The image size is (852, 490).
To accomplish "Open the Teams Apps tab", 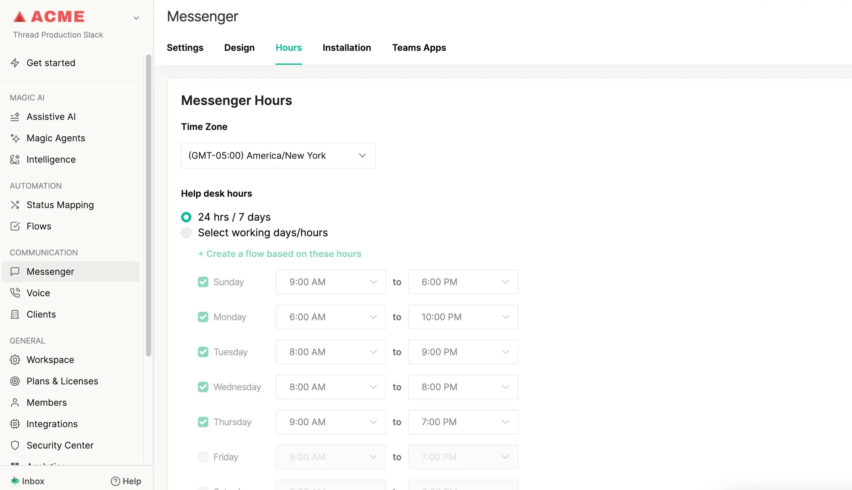I will [x=419, y=48].
